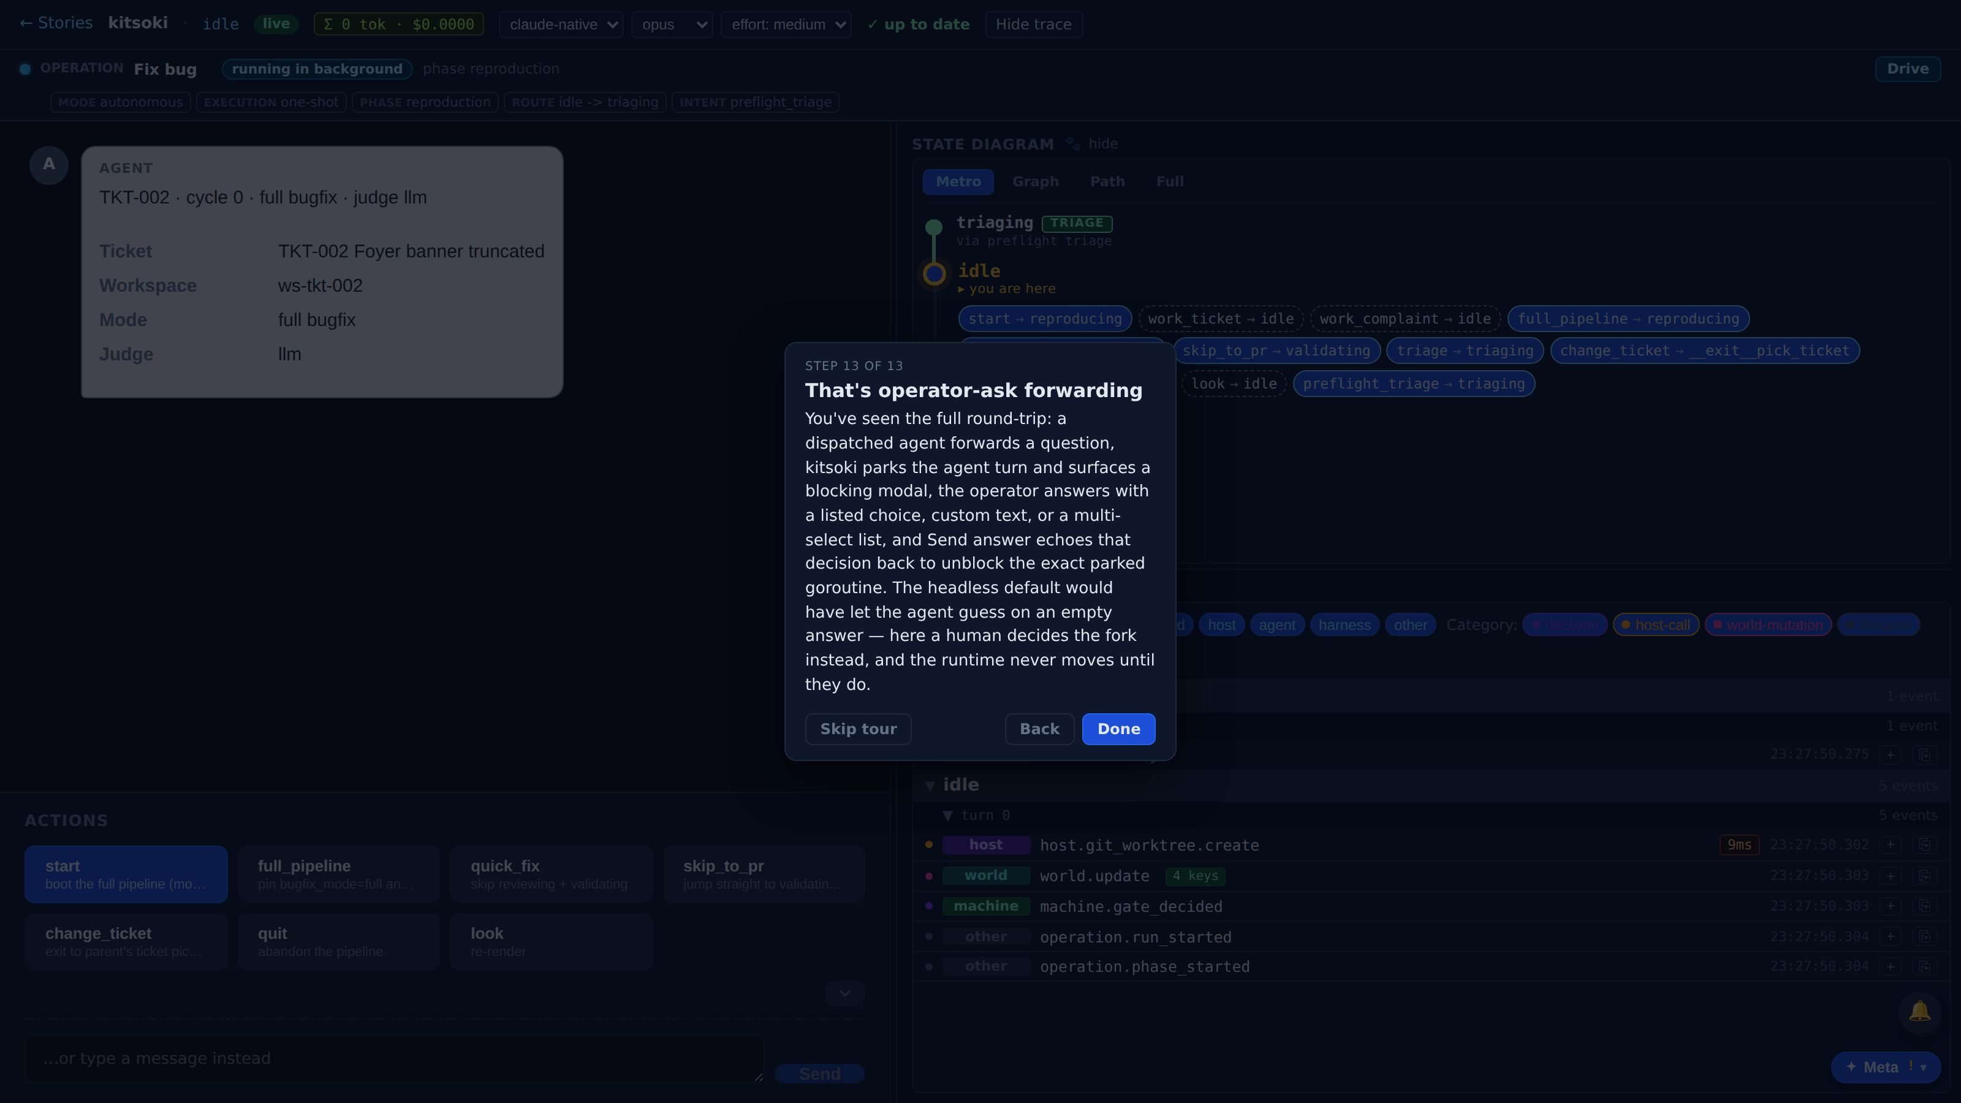The width and height of the screenshot is (1961, 1103).
Task: Run the start action
Action: pyautogui.click(x=126, y=874)
